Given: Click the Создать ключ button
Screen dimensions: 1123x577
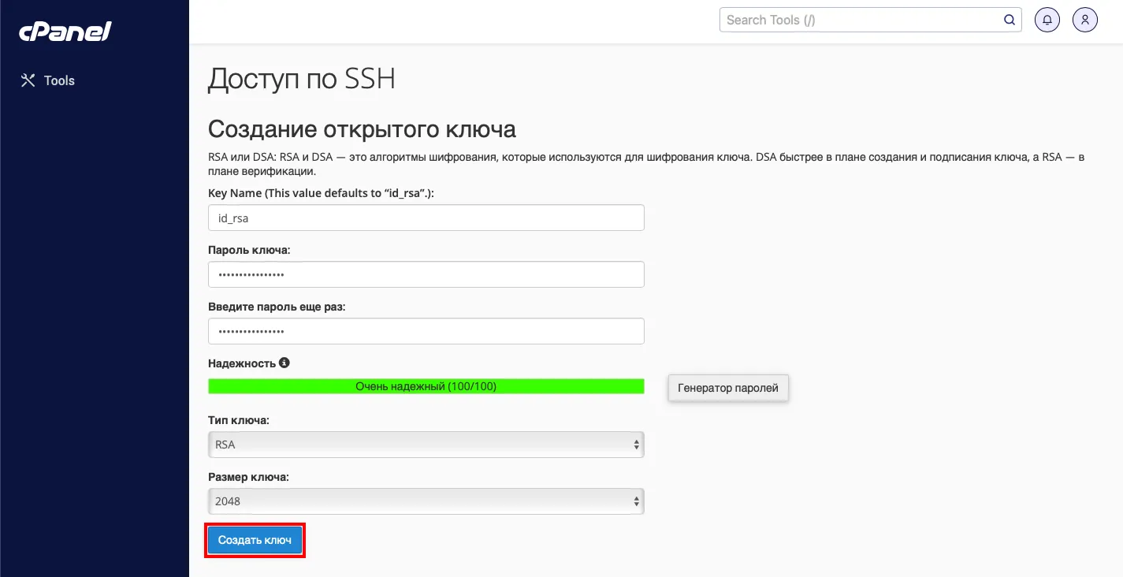Looking at the screenshot, I should (255, 540).
